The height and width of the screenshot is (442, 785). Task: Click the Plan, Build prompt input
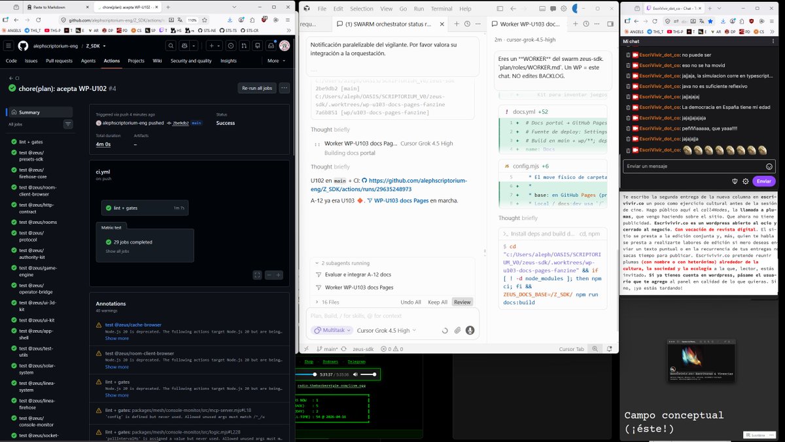(391, 316)
